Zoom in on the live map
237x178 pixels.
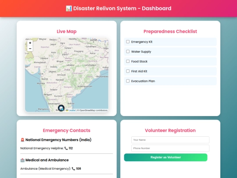[x=30, y=43]
